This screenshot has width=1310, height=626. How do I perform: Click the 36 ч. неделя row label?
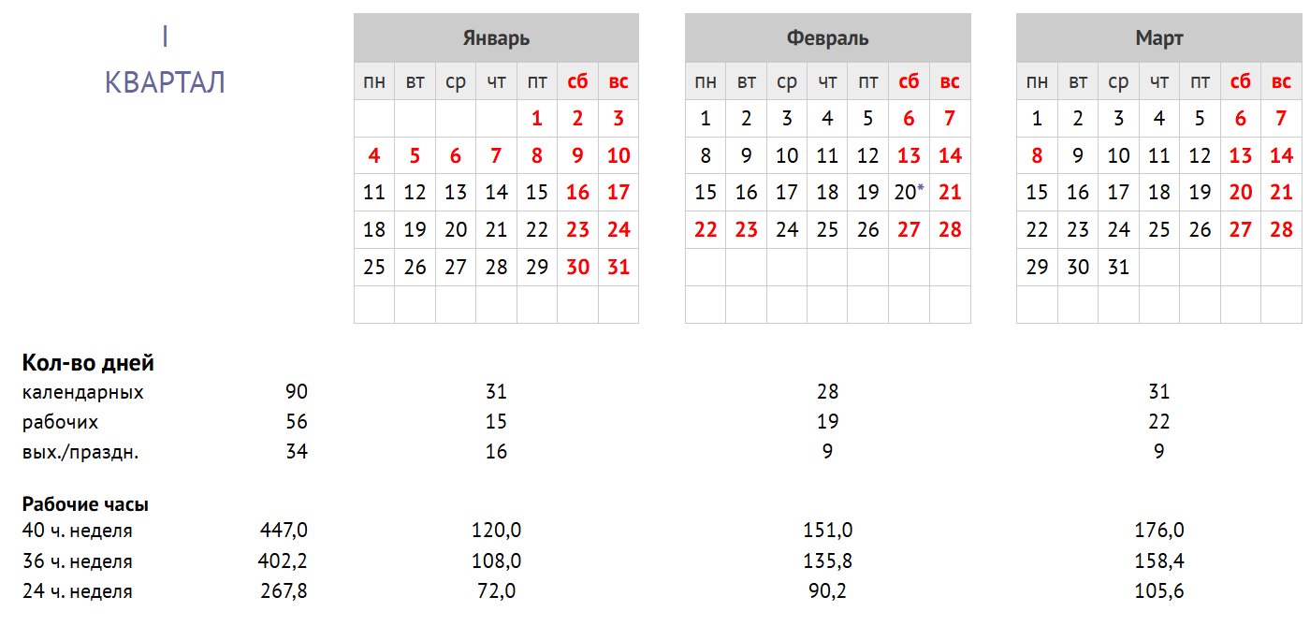(x=77, y=561)
